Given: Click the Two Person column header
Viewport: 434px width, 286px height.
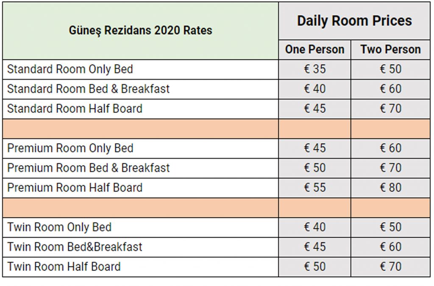Looking at the screenshot, I should (x=390, y=50).
